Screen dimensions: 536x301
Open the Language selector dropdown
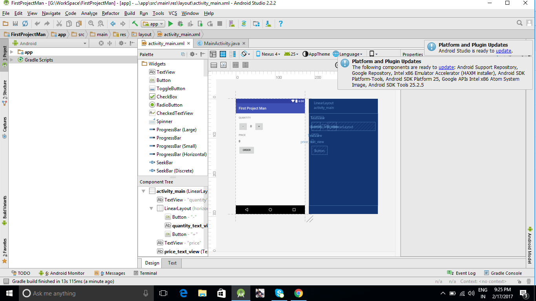coord(349,54)
